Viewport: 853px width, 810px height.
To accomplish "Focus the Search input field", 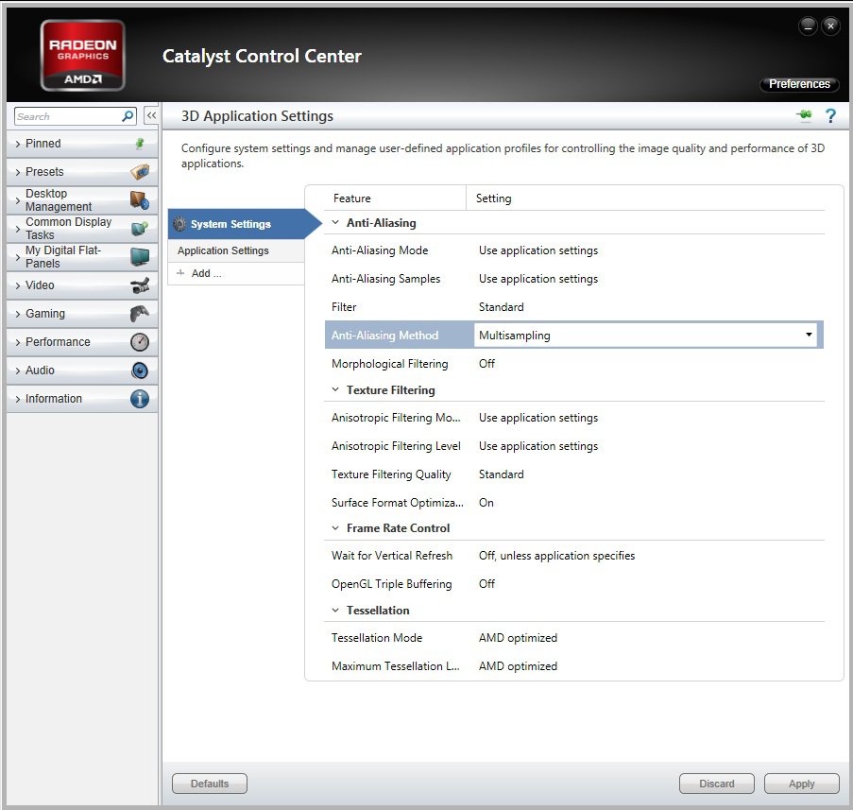I will (68, 116).
